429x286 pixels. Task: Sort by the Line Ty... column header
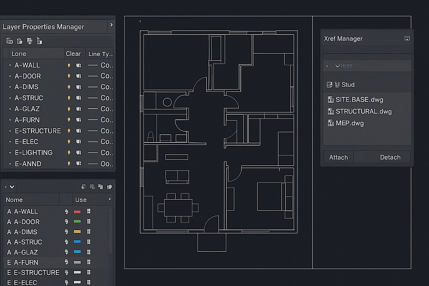pos(101,54)
